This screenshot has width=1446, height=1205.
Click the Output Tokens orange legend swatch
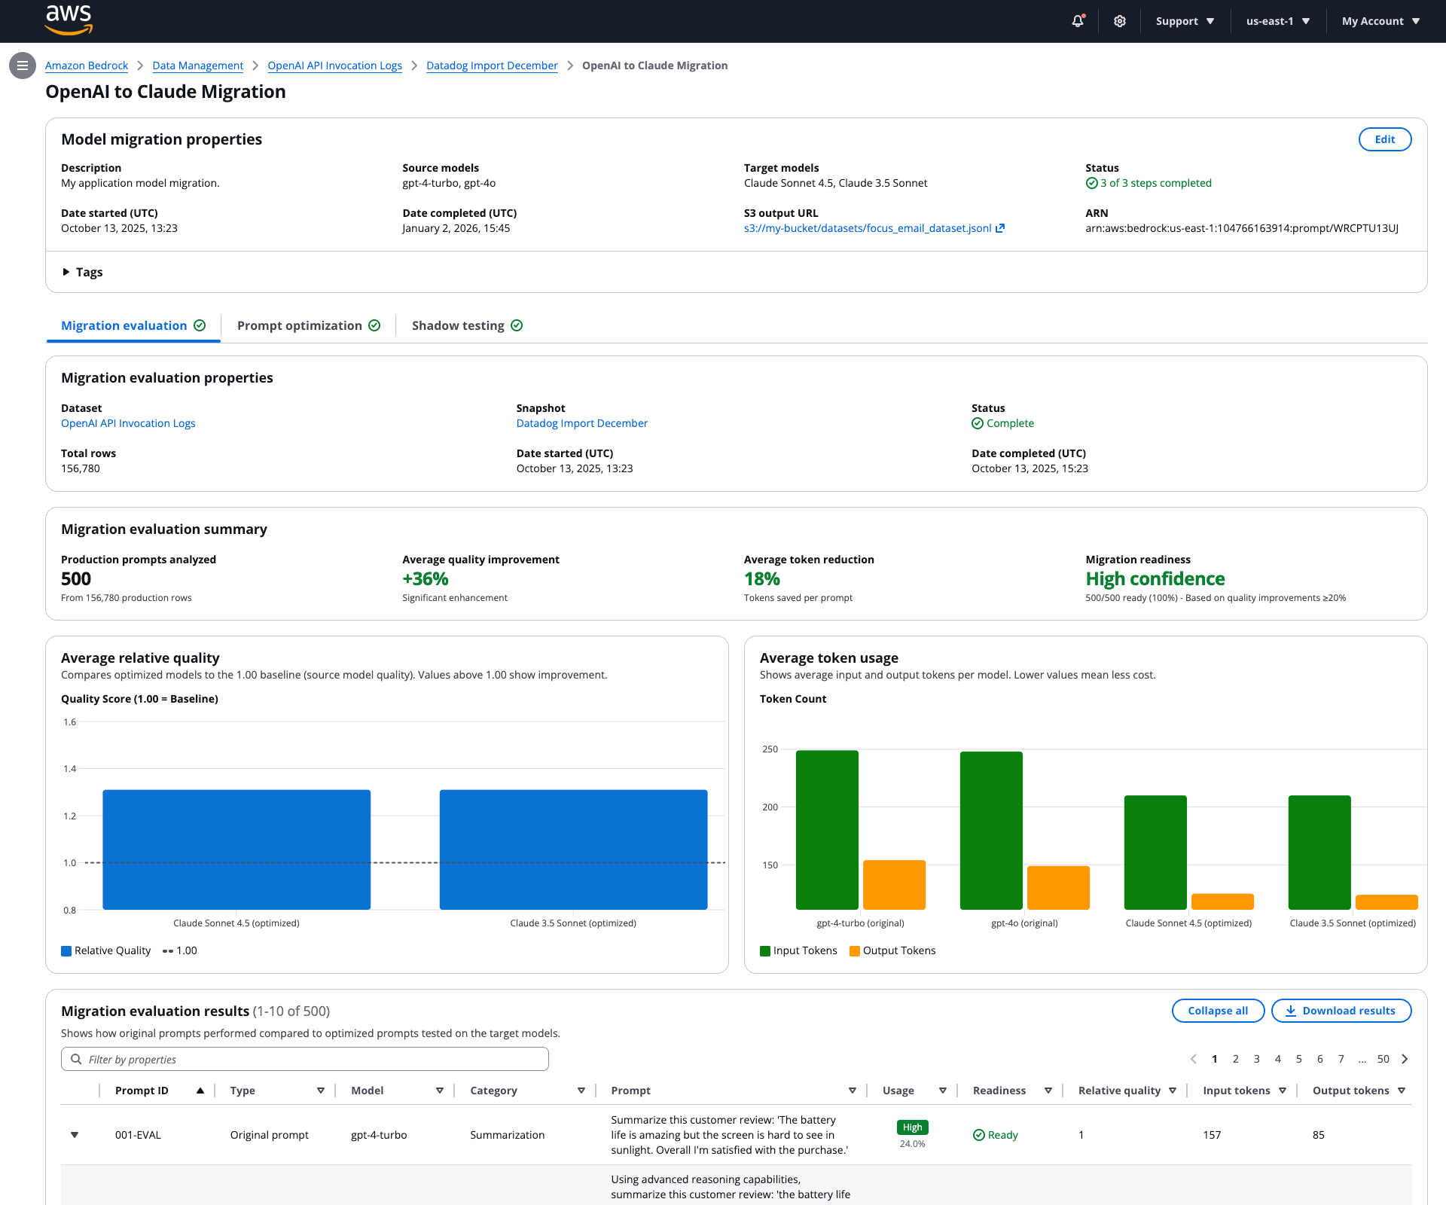tap(855, 951)
